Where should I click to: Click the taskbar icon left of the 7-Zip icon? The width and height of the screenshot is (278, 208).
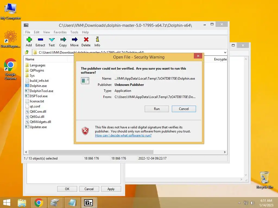tap(72, 203)
